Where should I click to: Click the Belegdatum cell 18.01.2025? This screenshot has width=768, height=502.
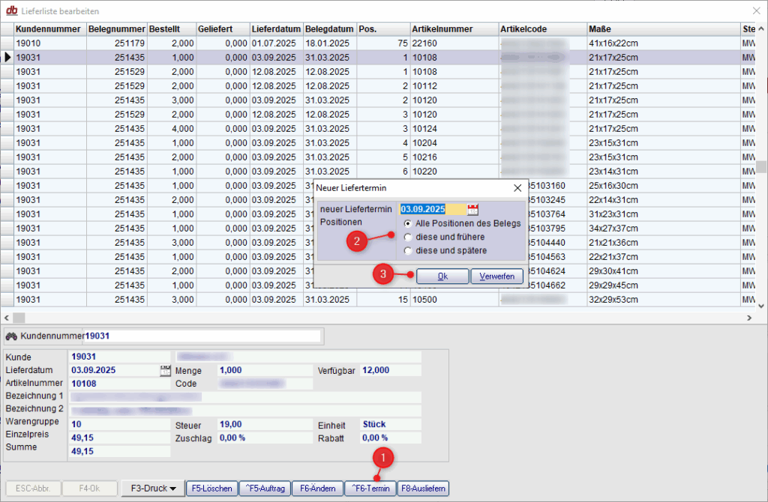point(330,43)
